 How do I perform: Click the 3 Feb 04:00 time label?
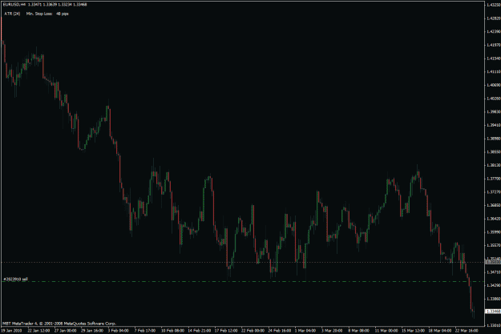[118, 331]
